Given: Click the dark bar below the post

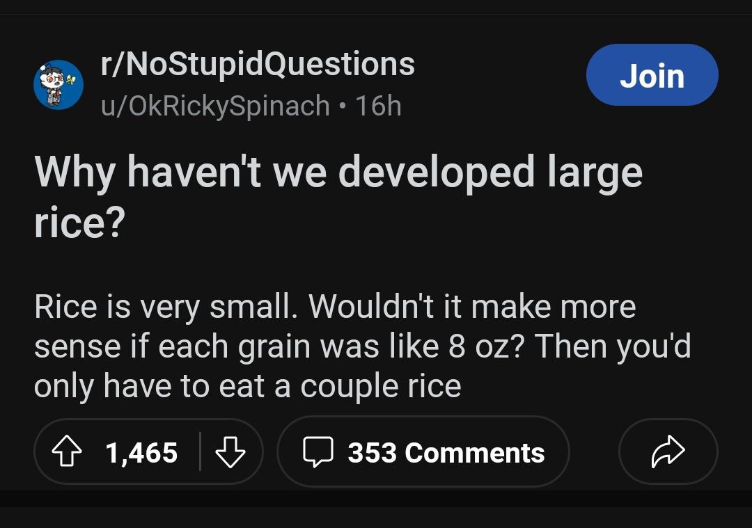Looking at the screenshot, I should pyautogui.click(x=376, y=498).
